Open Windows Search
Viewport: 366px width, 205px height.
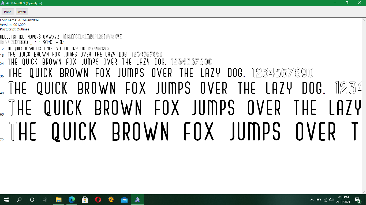coord(19,199)
